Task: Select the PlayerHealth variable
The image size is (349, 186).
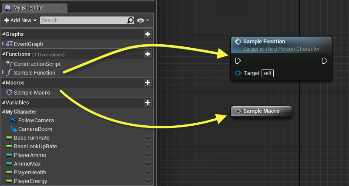Action: pyautogui.click(x=30, y=172)
